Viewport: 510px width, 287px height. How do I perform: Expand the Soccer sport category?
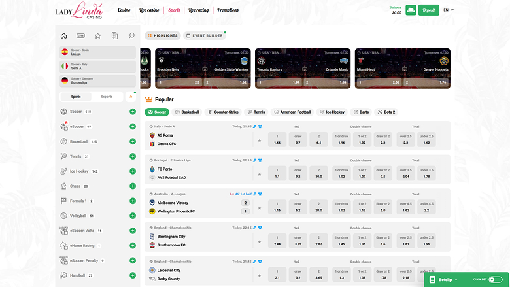133,112
